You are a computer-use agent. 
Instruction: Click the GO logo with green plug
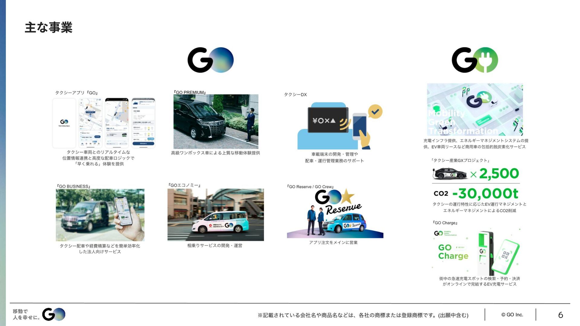pyautogui.click(x=475, y=60)
